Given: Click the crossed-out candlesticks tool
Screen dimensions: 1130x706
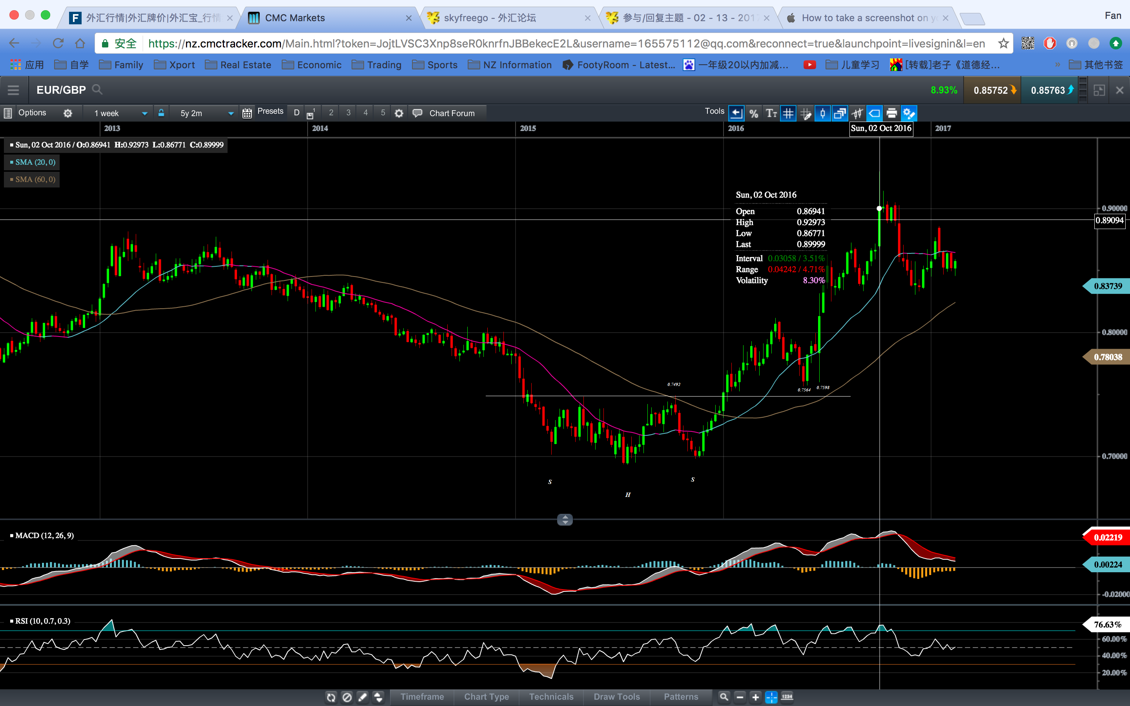Looking at the screenshot, I should 857,113.
